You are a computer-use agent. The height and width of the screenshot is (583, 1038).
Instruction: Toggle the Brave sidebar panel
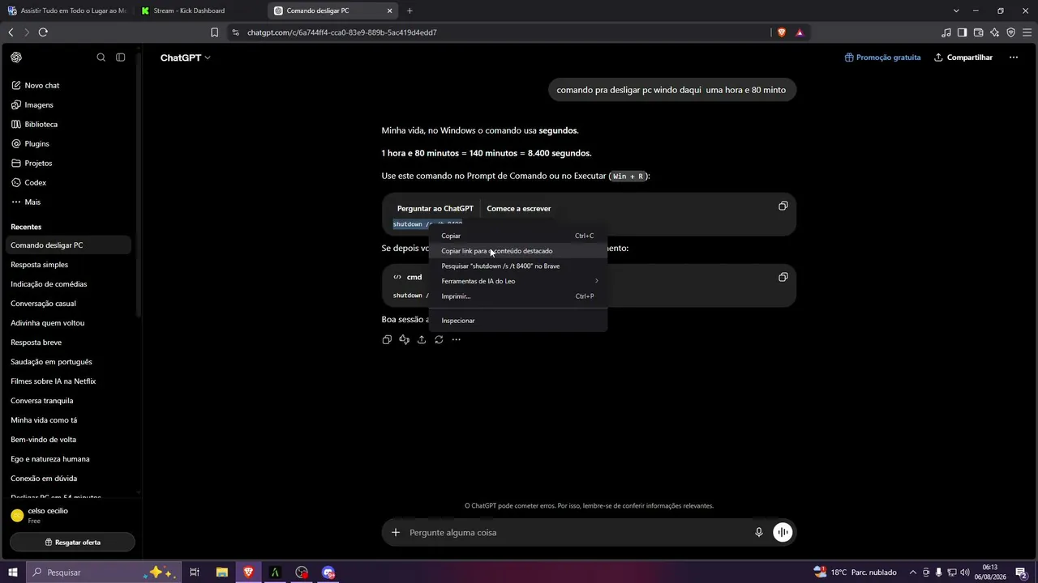point(963,32)
